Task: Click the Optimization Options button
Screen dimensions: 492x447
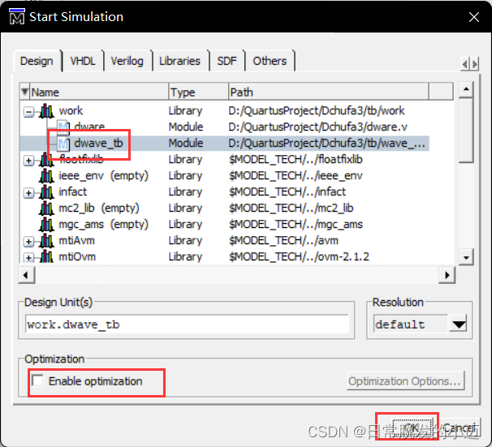Action: coord(405,380)
